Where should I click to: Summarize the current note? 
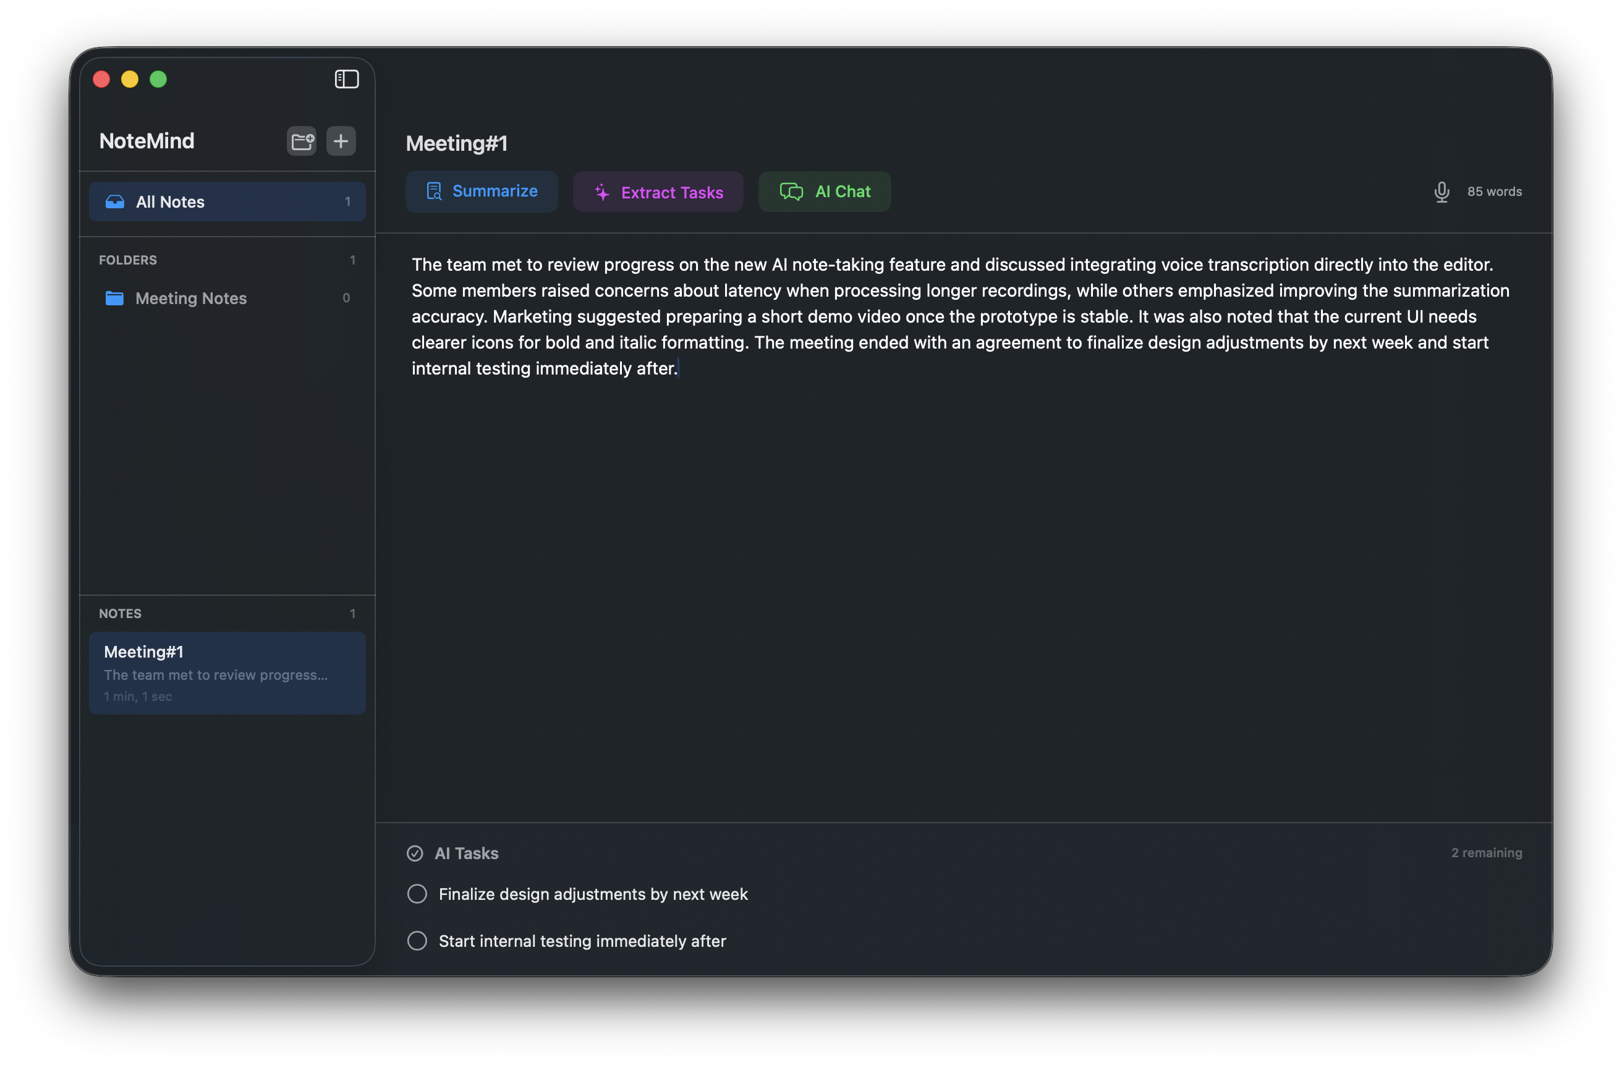481,192
